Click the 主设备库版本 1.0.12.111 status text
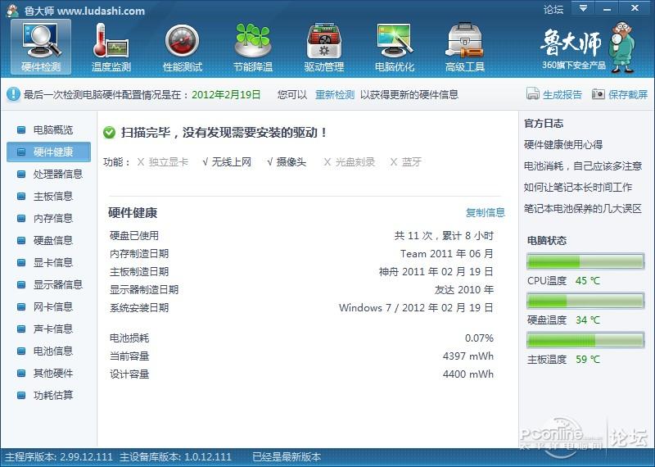 (x=175, y=457)
